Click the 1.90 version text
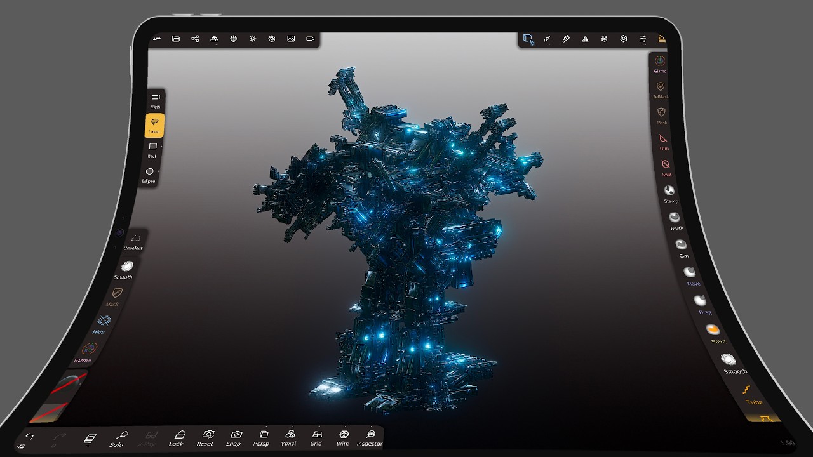813x457 pixels. (787, 442)
